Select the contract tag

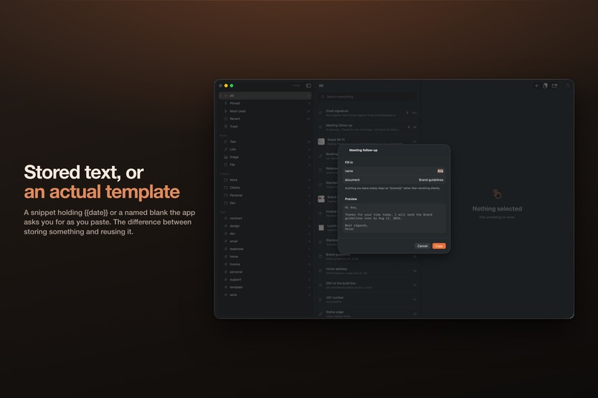click(265, 218)
